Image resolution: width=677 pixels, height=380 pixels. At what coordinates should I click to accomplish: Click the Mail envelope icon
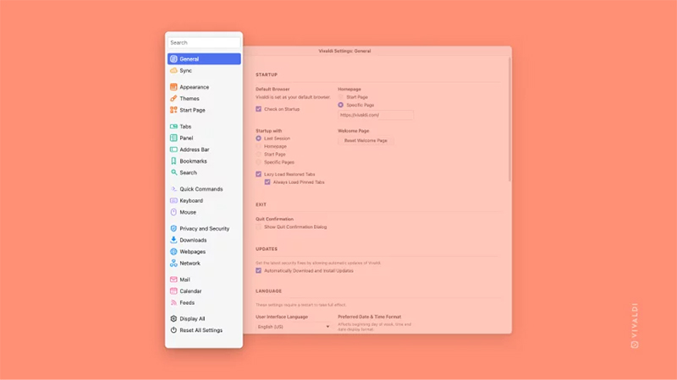pyautogui.click(x=173, y=280)
